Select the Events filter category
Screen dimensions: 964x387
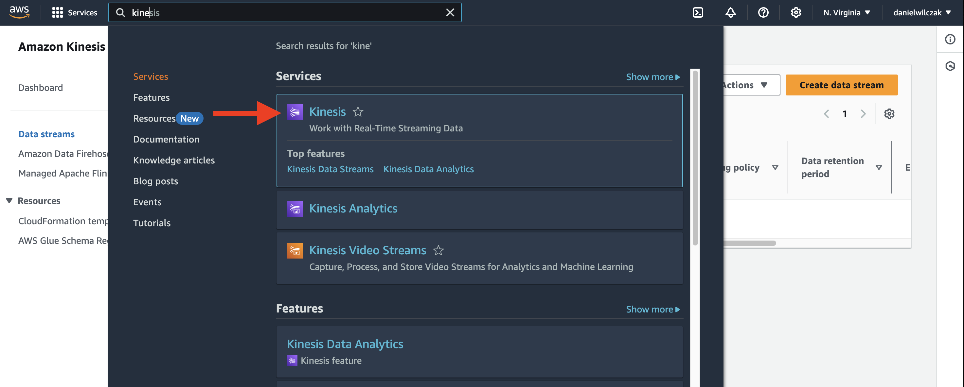click(147, 202)
